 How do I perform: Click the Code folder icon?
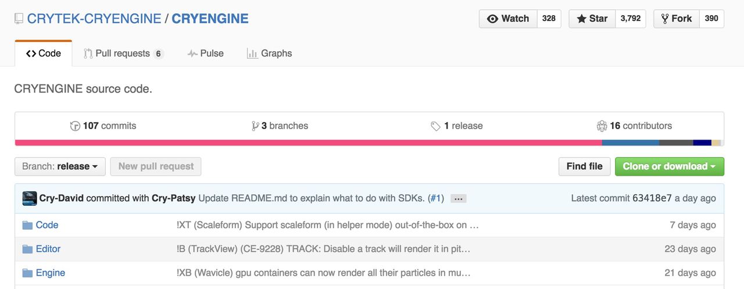27,225
